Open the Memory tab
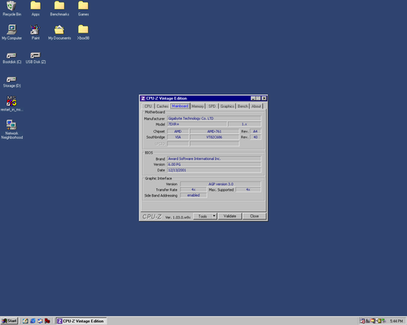Viewport: 407px width, 325px height. click(198, 106)
